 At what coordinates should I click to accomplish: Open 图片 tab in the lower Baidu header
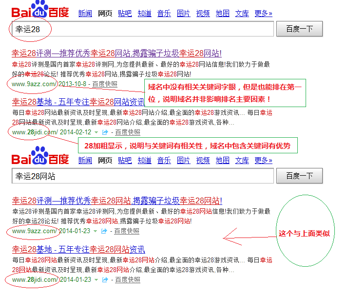[184, 161]
